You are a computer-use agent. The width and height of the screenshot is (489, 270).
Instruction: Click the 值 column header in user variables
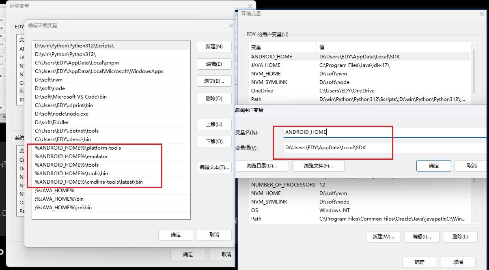coord(394,47)
